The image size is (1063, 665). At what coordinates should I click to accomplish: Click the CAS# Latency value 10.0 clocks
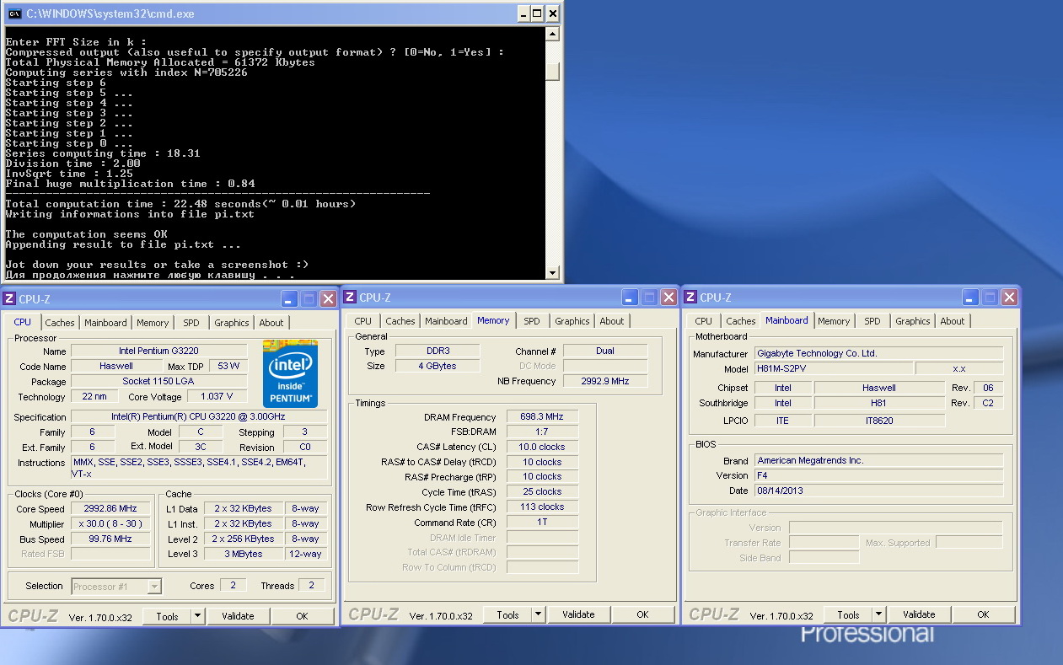click(542, 447)
